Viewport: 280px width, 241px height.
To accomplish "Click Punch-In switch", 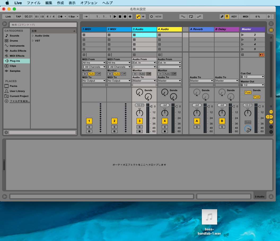I will (183, 17).
